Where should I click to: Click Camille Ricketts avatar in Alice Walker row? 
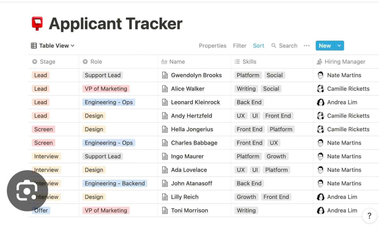coord(320,89)
